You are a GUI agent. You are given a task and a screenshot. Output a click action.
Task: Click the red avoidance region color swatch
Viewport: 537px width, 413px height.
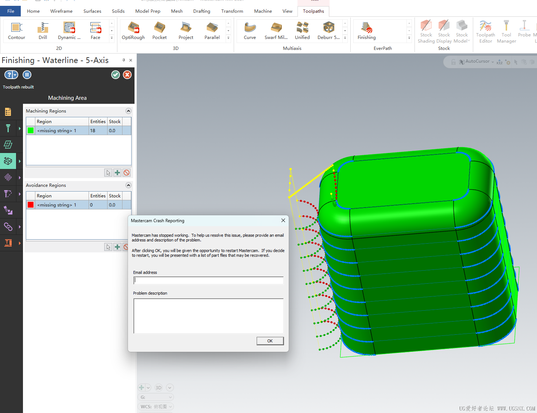pos(31,205)
